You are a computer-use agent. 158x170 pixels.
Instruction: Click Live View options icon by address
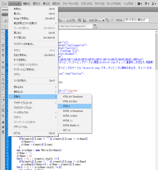tap(95, 26)
